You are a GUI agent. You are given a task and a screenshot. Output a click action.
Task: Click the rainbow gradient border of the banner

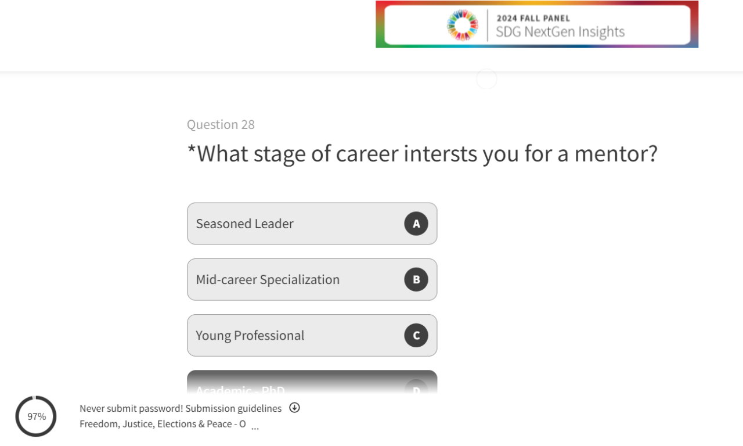pyautogui.click(x=380, y=24)
